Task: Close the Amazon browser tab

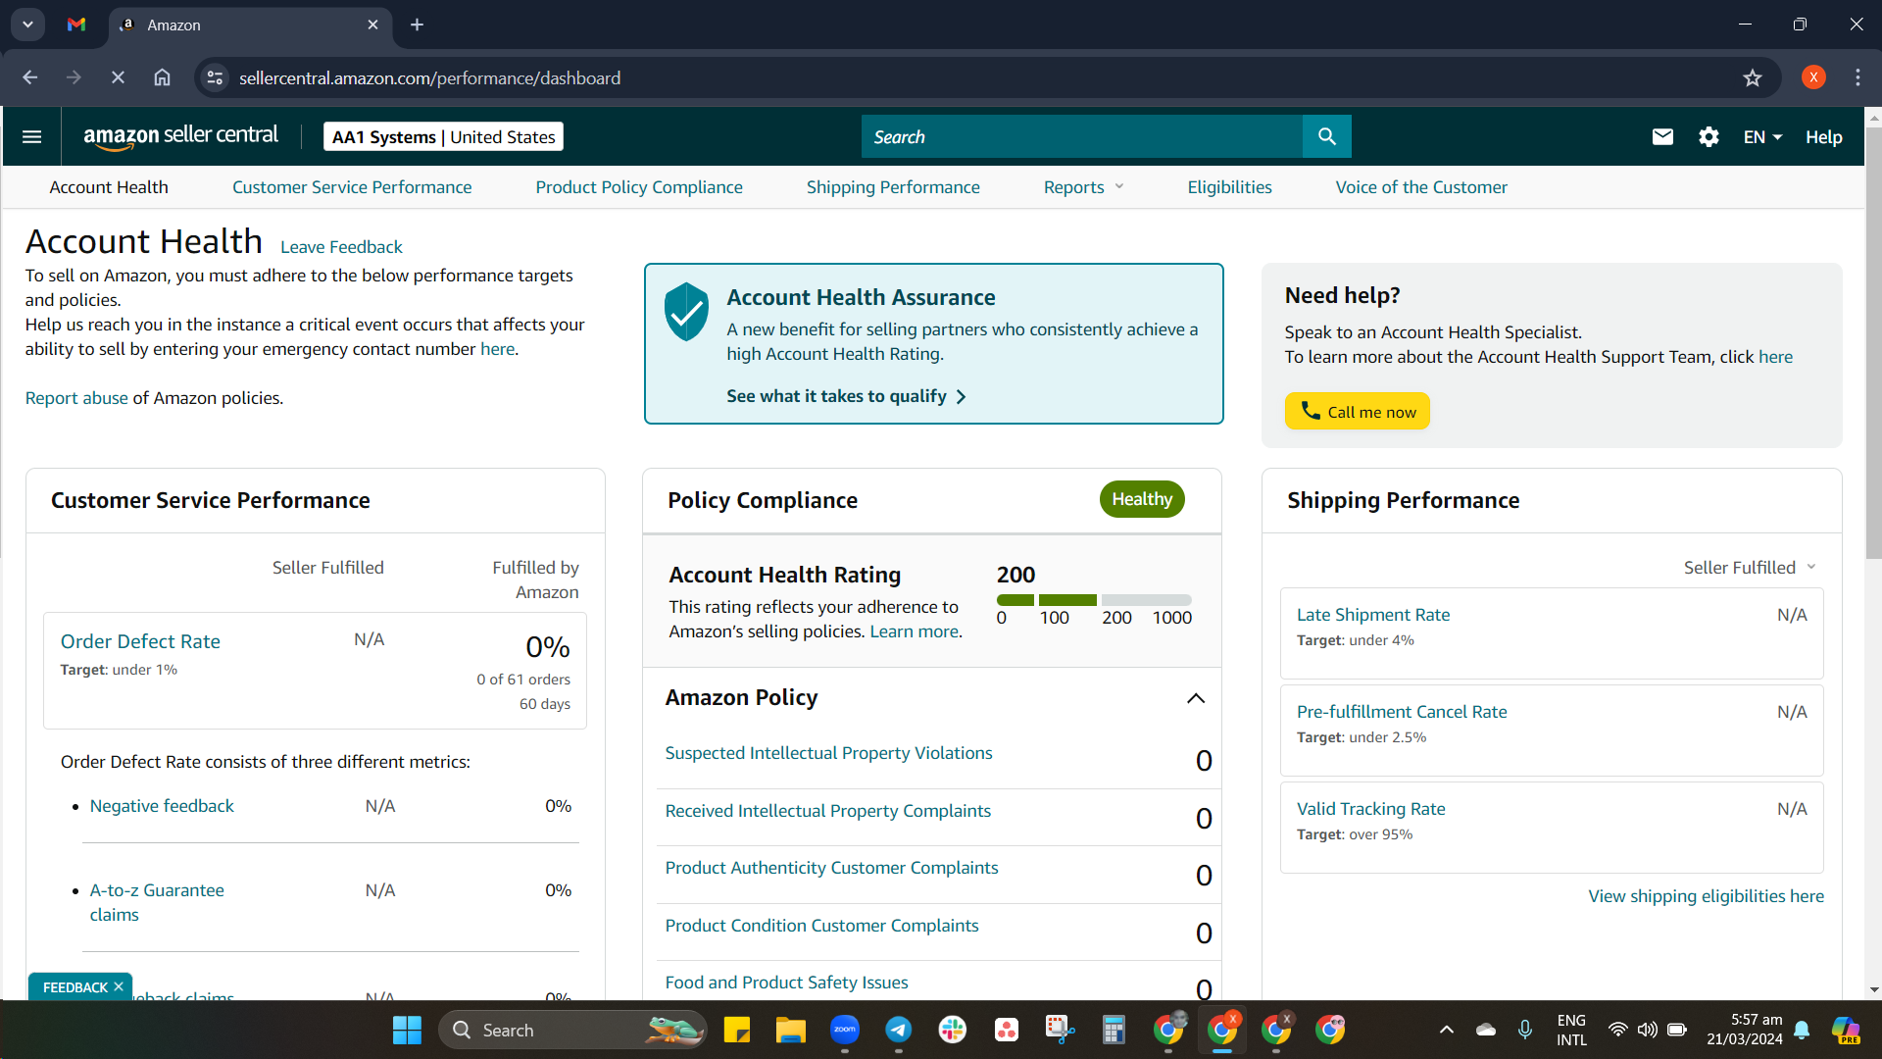Action: click(x=372, y=25)
